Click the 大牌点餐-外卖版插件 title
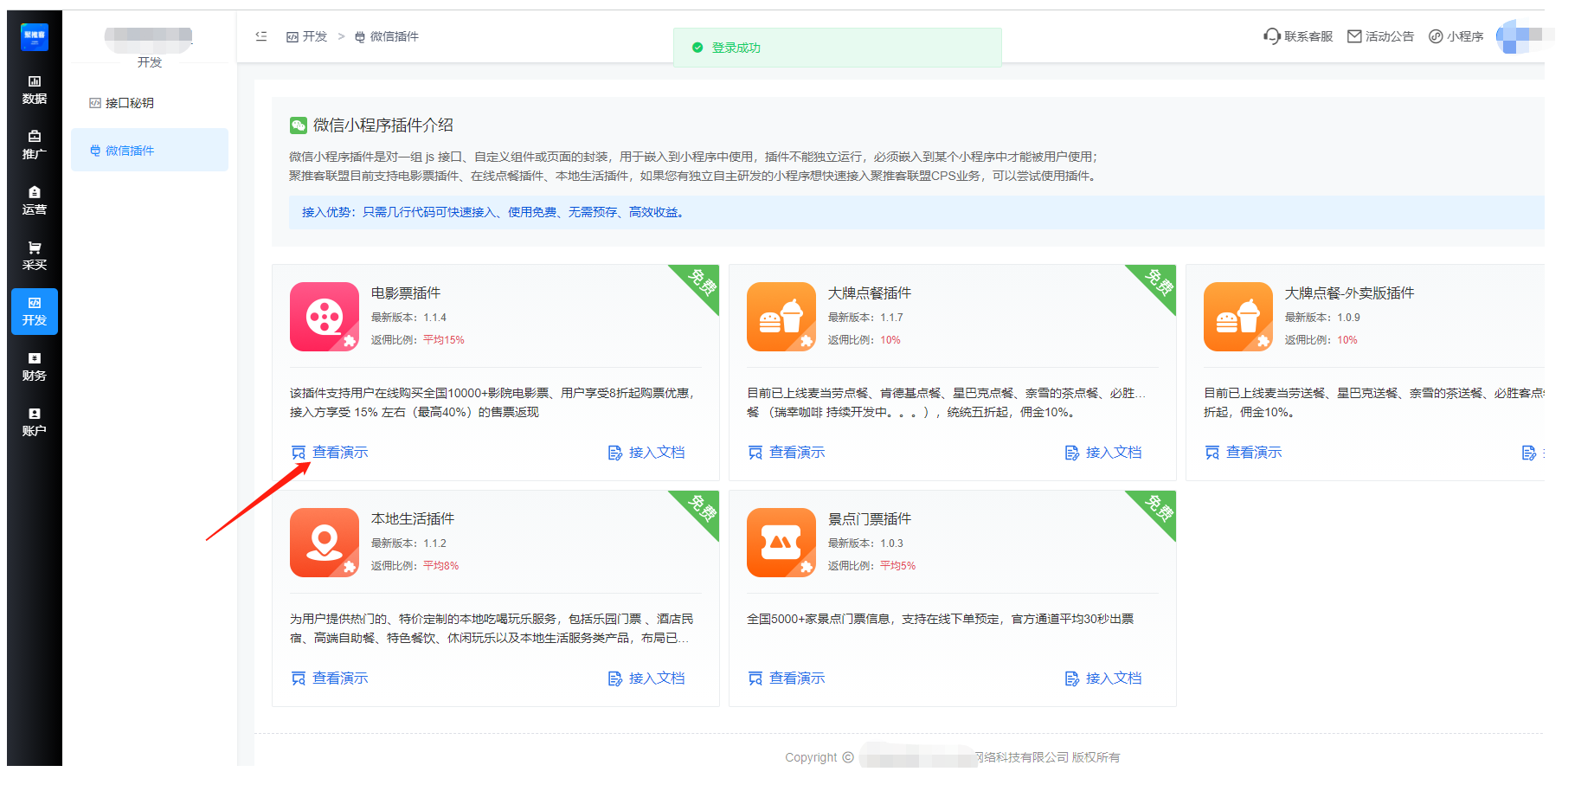The height and width of the screenshot is (791, 1594). 1350,293
